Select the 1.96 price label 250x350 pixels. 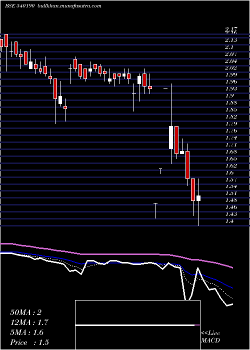(231, 81)
